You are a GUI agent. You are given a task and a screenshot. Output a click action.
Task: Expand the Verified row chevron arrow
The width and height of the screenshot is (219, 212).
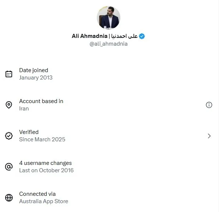click(209, 136)
